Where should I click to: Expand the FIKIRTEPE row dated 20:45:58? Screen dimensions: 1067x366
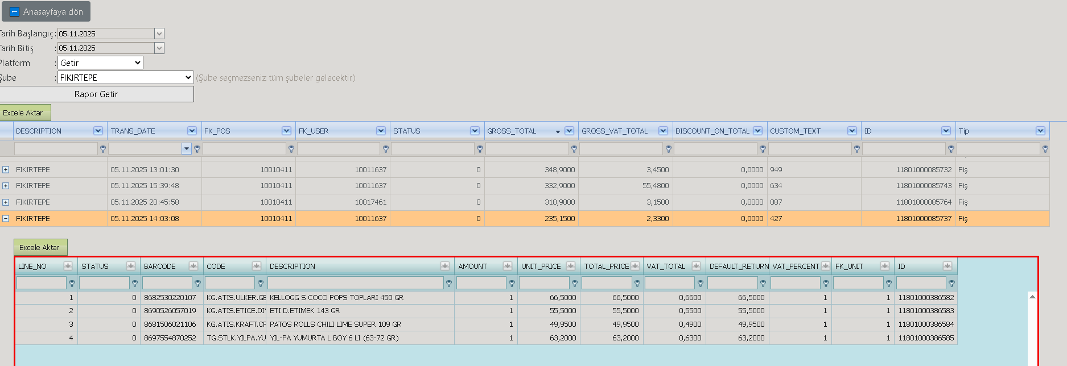tap(6, 202)
